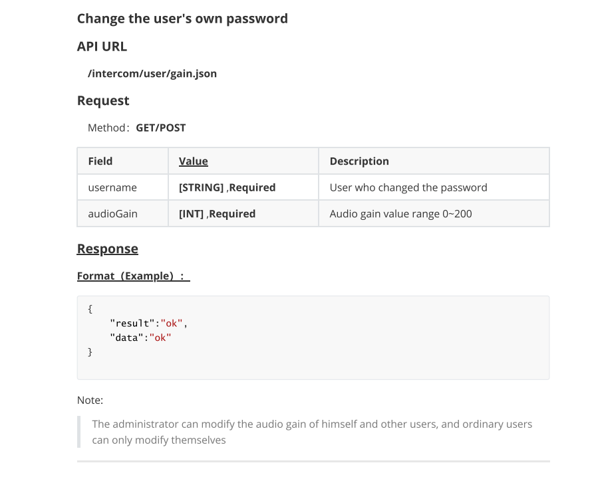The width and height of the screenshot is (592, 477).
Task: Click the audioGain field cell
Action: point(122,214)
